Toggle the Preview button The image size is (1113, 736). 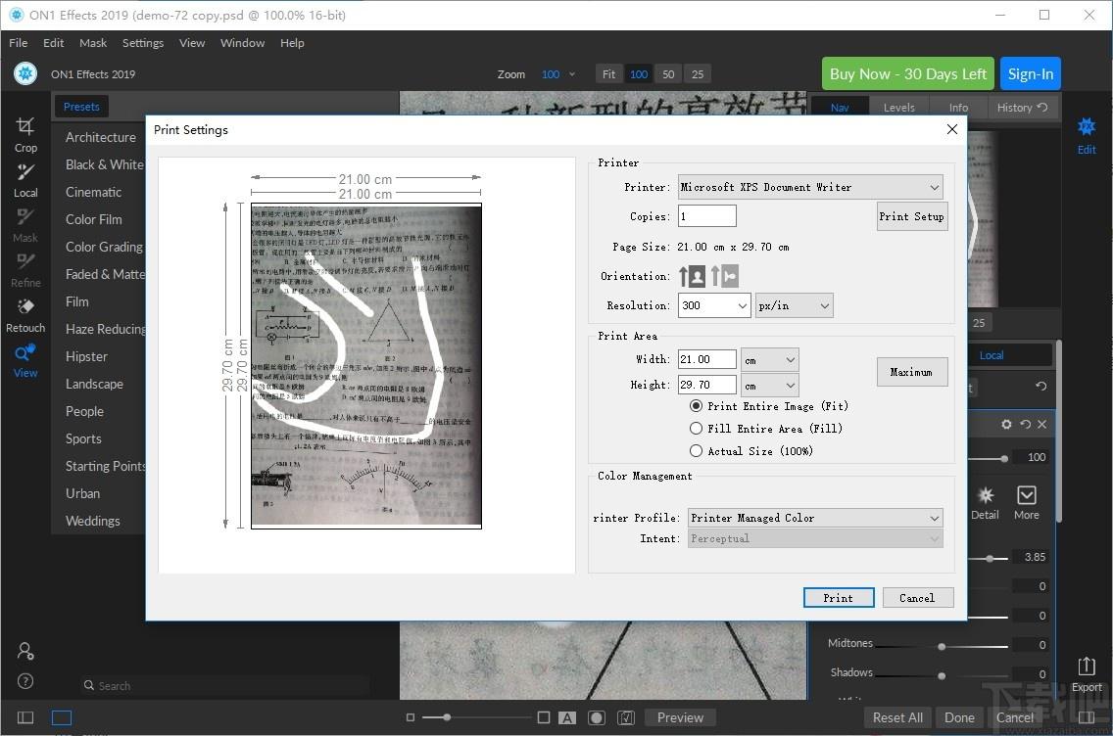tap(680, 717)
